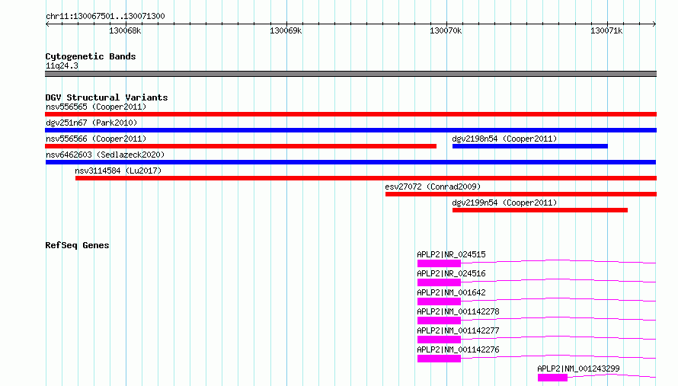
Task: Select the red esv27072 variant bar
Action: [521, 194]
